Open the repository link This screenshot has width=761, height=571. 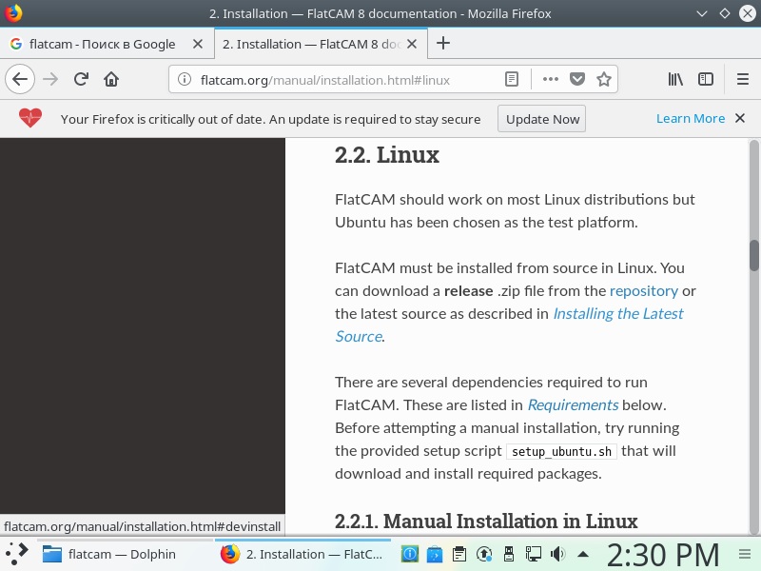click(x=644, y=291)
